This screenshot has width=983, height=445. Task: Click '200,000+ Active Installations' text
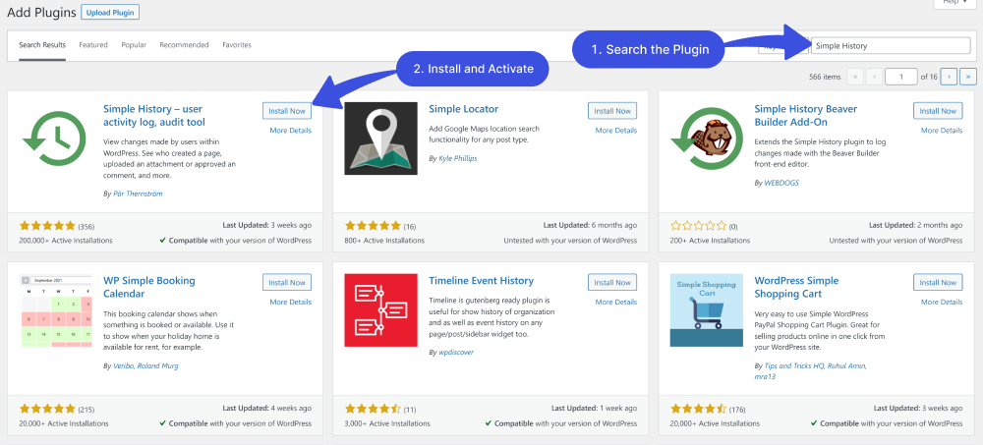click(66, 240)
